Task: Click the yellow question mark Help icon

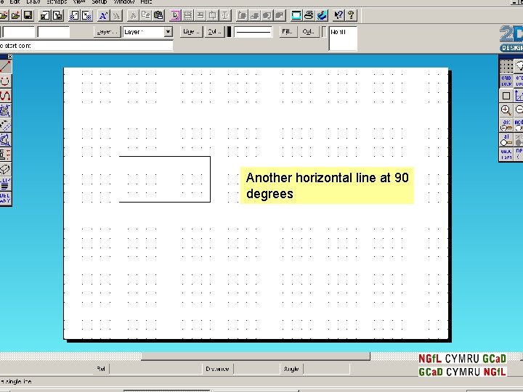Action: point(351,15)
